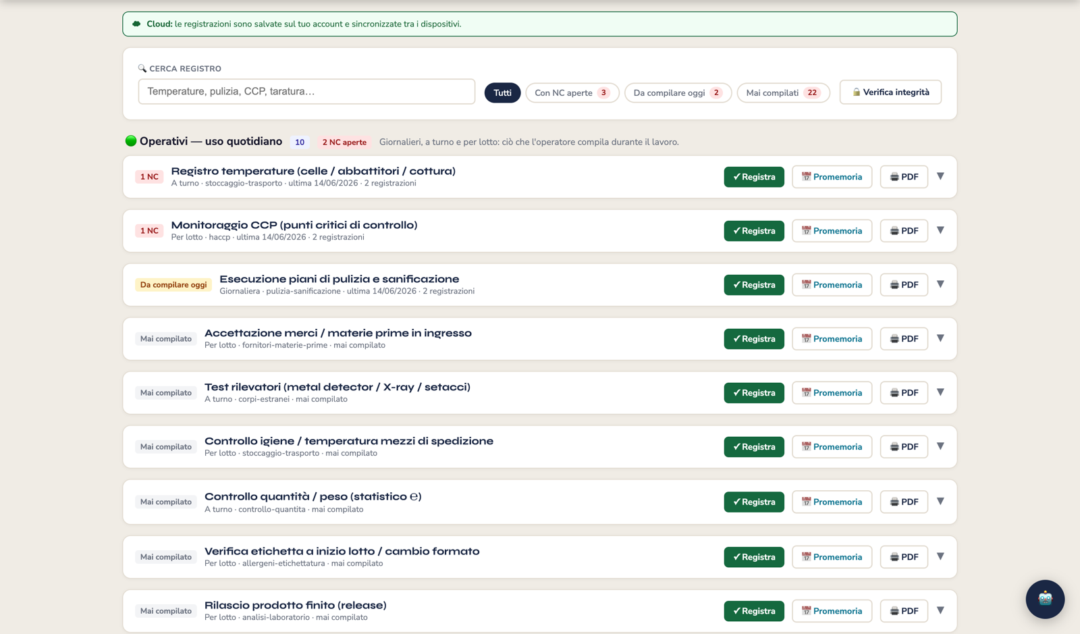Click printer icon in Test rilevatori PDF

pyautogui.click(x=894, y=393)
